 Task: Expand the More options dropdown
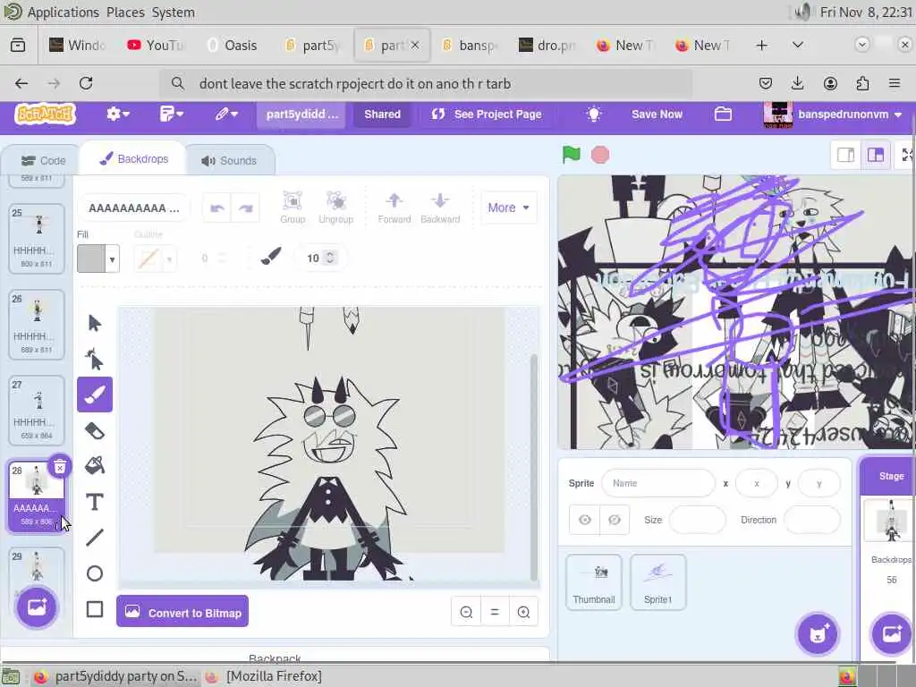click(508, 208)
